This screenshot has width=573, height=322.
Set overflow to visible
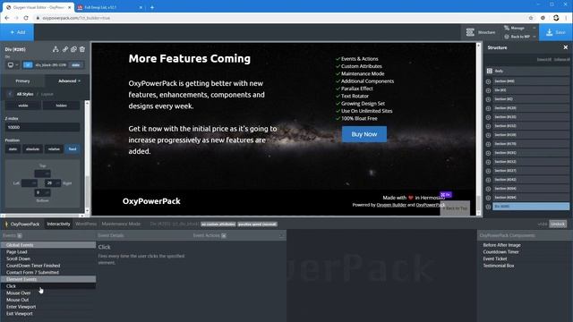[x=23, y=106]
